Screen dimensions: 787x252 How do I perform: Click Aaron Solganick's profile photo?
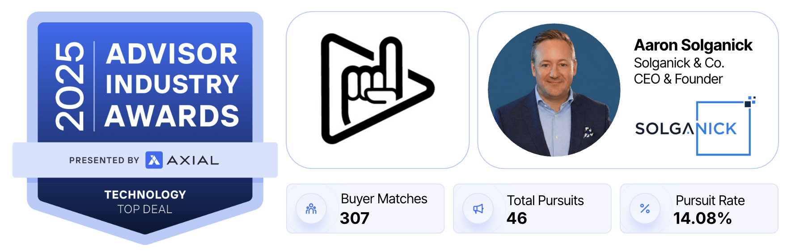point(554,90)
